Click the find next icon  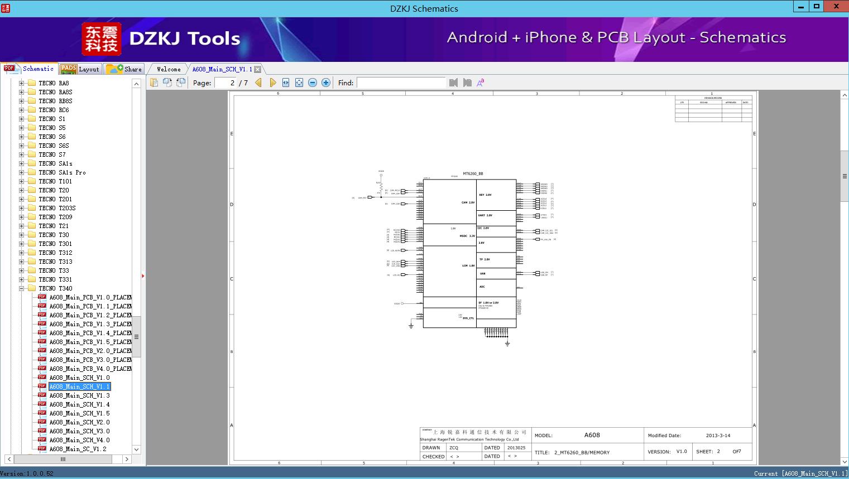pyautogui.click(x=467, y=83)
